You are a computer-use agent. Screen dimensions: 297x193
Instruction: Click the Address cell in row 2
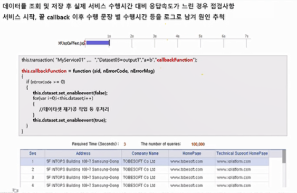coord(83,169)
